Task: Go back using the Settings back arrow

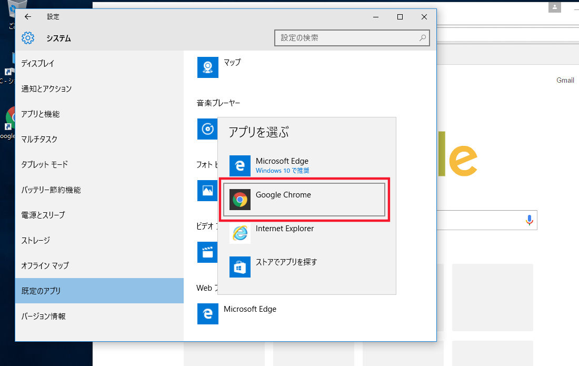Action: point(28,17)
